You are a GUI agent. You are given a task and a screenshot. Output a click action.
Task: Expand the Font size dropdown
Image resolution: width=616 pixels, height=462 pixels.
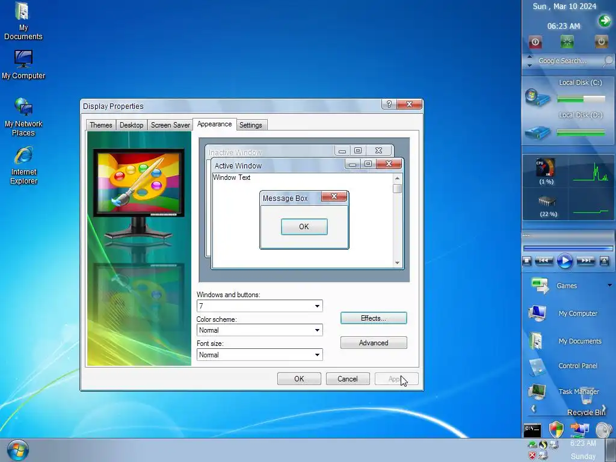[x=317, y=355]
